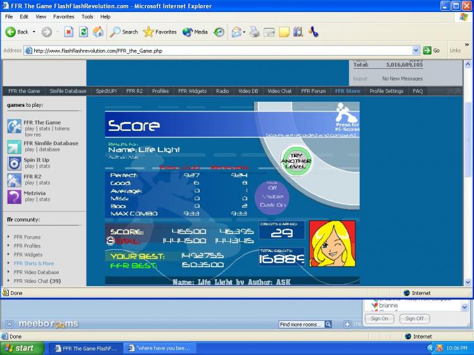Click the Find more rooms search field
The width and height of the screenshot is (474, 355).
(301, 324)
